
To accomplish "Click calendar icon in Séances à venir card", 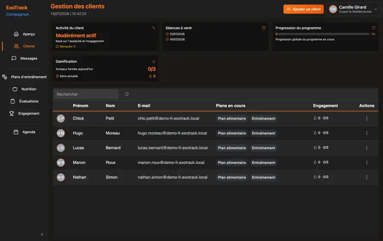I will click(x=263, y=28).
